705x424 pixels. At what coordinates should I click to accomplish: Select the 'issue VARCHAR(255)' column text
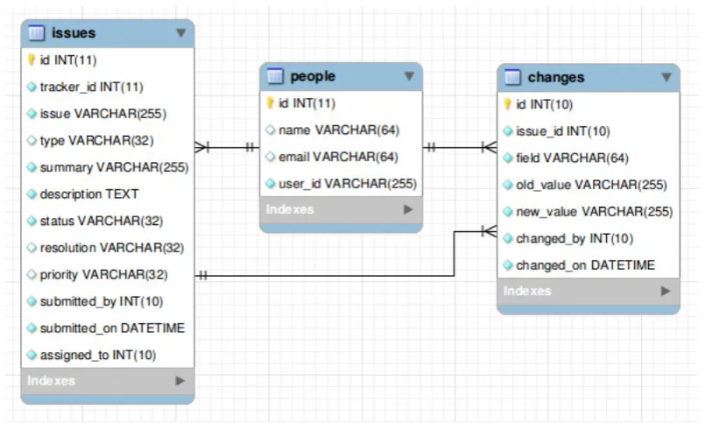pyautogui.click(x=103, y=114)
